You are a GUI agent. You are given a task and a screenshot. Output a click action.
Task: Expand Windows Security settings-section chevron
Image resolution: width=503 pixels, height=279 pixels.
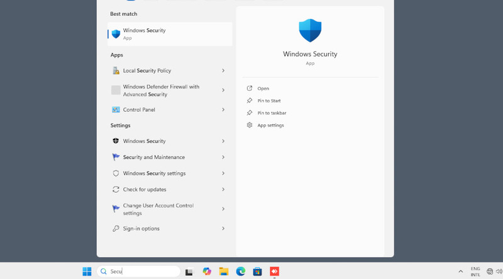click(x=223, y=141)
